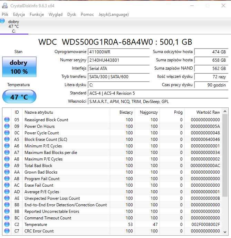Click the CrystalDiskInfo app icon in title bar
Screen dimensions: 231x238
[x=5, y=6]
